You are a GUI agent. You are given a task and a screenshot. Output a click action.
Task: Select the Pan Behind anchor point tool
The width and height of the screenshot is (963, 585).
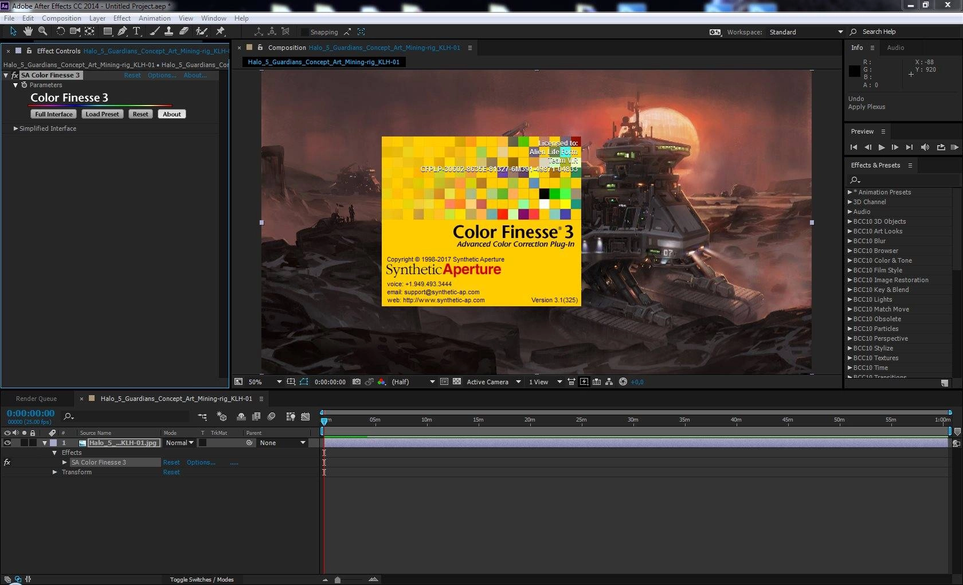[89, 32]
